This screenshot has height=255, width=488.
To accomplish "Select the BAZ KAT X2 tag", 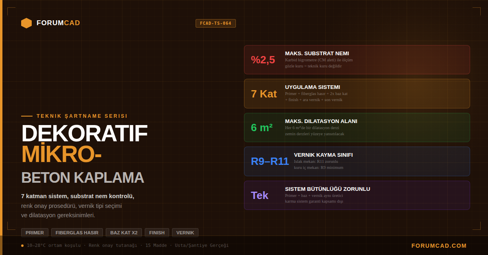I will [124, 233].
